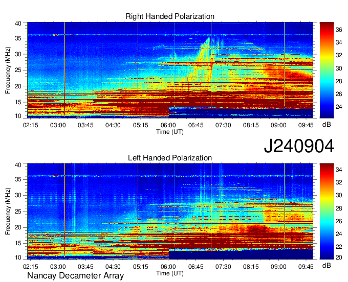348x282 pixels.
Task: Click the Left Handed plot color scale bar
Action: 327,212
